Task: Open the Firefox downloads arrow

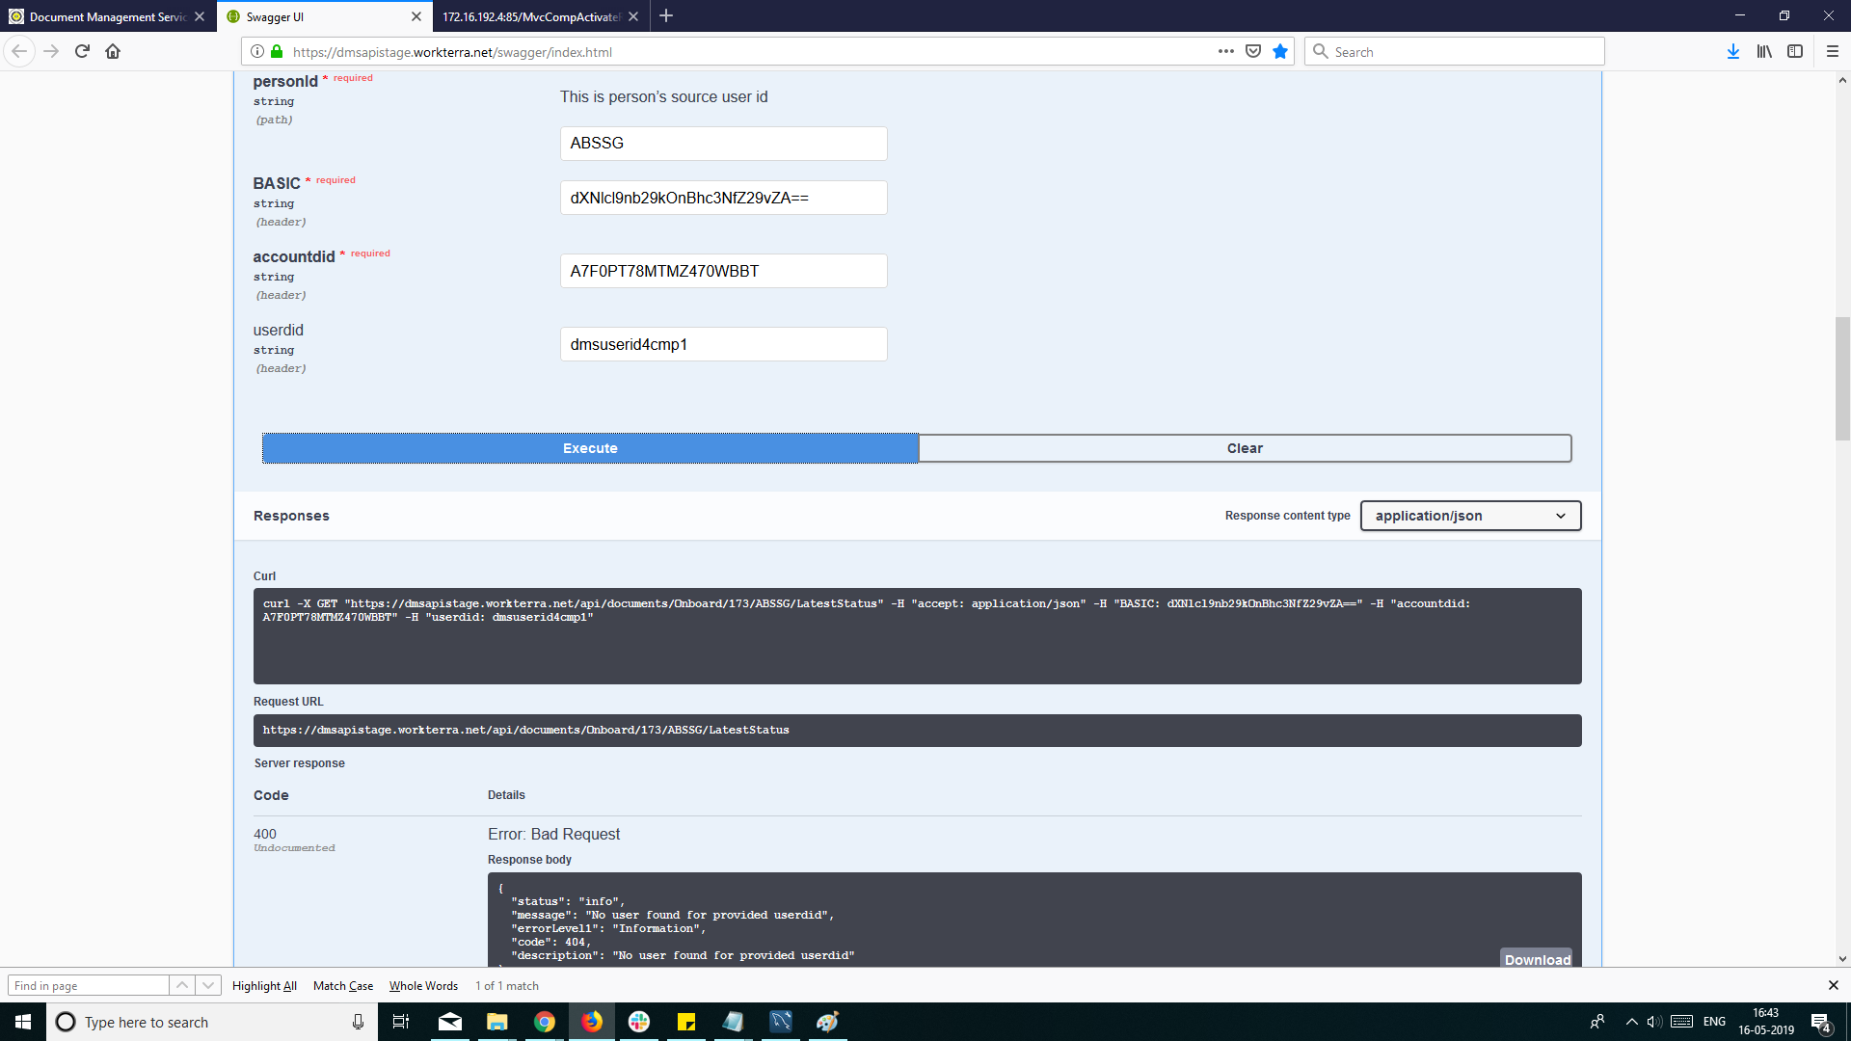Action: (x=1732, y=52)
